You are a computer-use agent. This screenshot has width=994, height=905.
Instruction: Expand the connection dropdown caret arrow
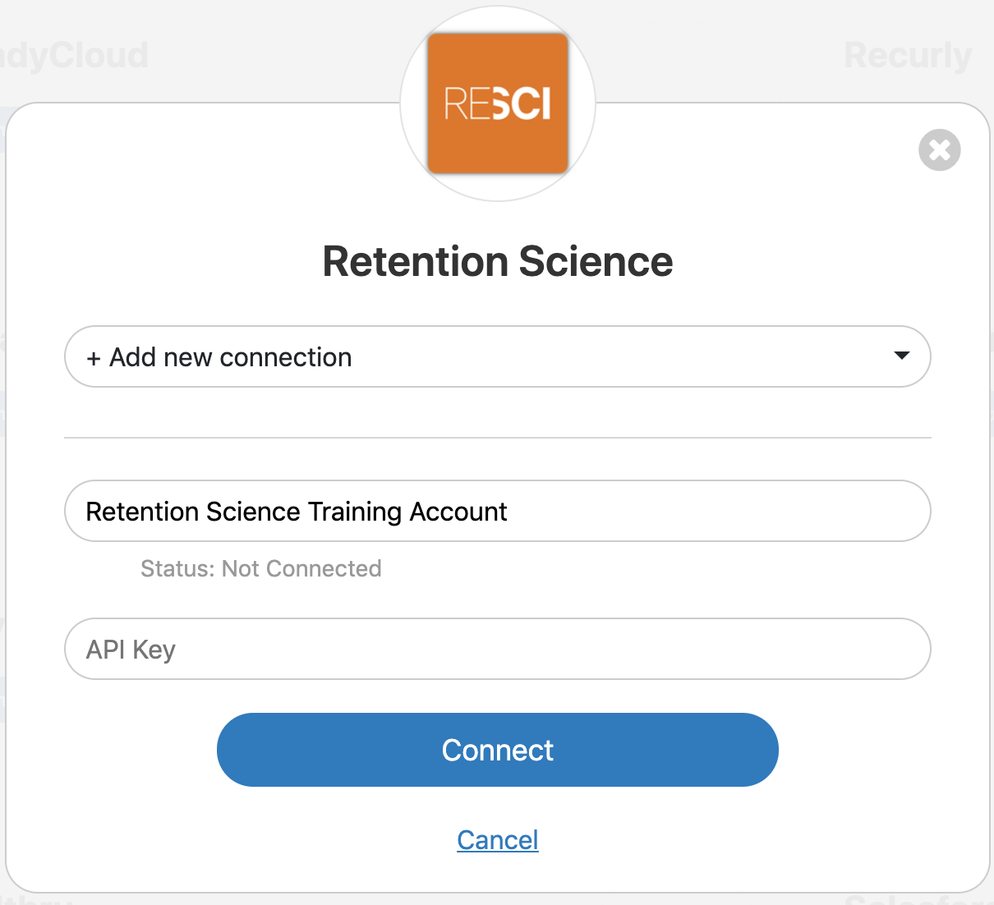click(x=901, y=356)
